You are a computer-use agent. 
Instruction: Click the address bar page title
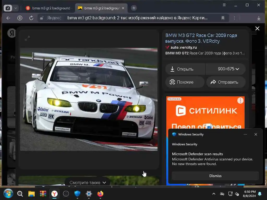pos(137,18)
